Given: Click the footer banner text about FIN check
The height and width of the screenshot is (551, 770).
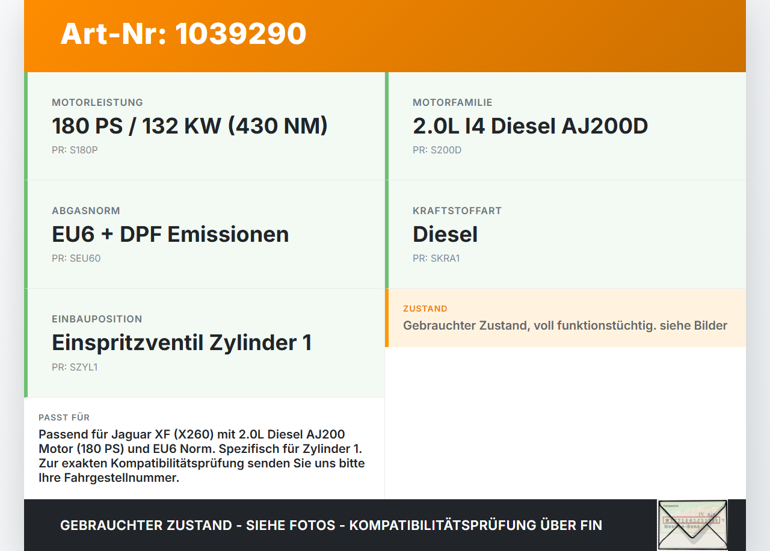Looking at the screenshot, I should click(x=331, y=525).
